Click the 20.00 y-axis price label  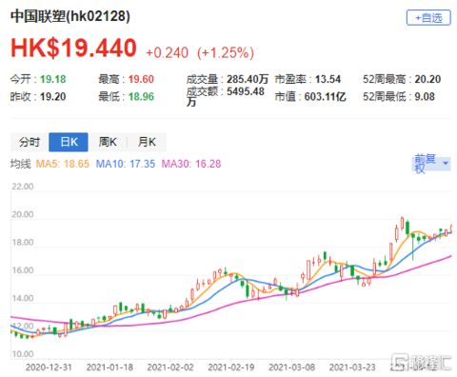coord(23,214)
